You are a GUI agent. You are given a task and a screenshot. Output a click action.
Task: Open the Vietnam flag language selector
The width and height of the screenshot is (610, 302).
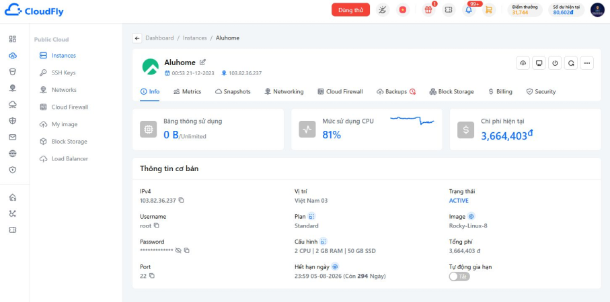[x=402, y=10]
